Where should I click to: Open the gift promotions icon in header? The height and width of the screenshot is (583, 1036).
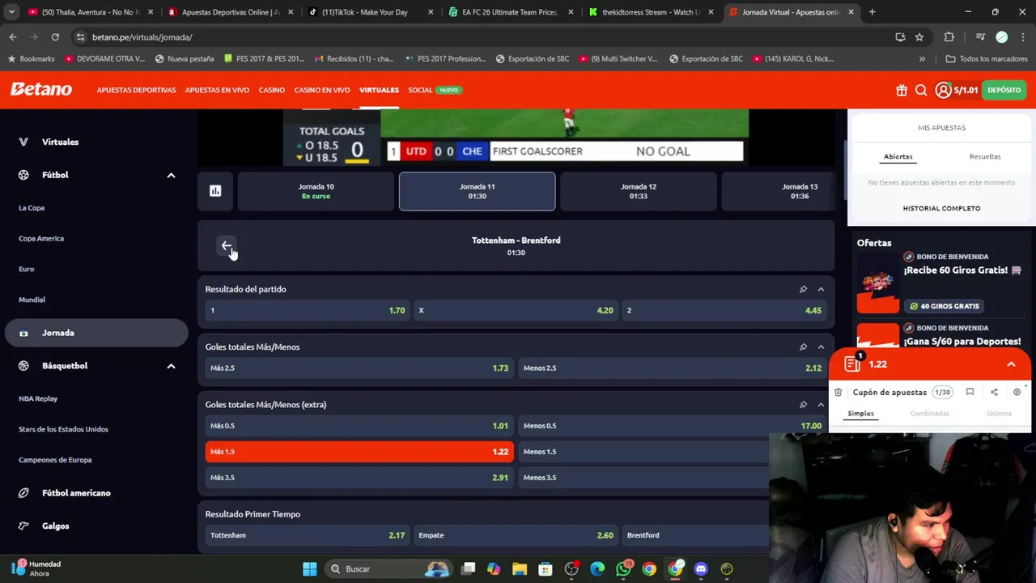tap(902, 90)
